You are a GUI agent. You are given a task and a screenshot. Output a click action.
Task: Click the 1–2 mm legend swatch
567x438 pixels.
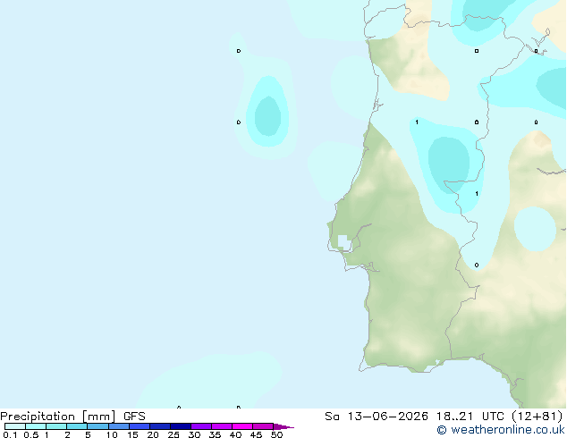click(x=56, y=426)
